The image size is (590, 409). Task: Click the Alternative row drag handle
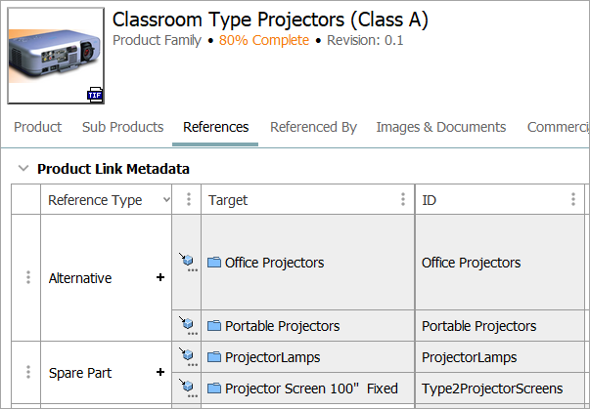coord(27,278)
